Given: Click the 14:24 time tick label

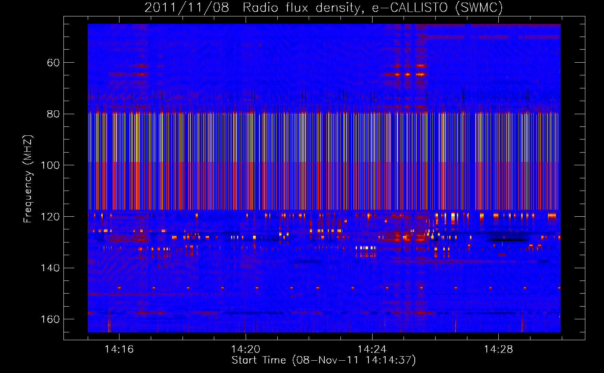Looking at the screenshot, I should click(x=372, y=349).
